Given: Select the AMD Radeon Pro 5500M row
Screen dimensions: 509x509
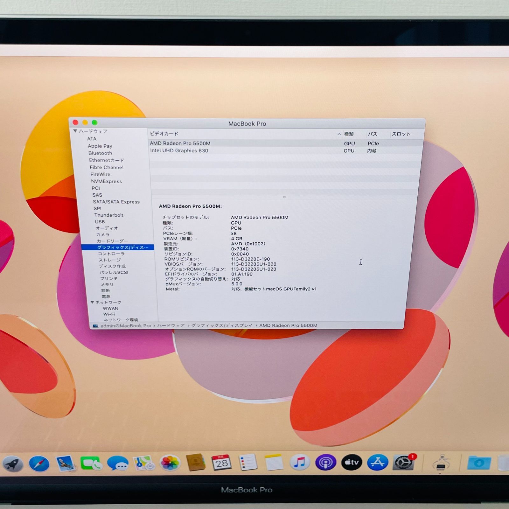Looking at the screenshot, I should pyautogui.click(x=286, y=143).
